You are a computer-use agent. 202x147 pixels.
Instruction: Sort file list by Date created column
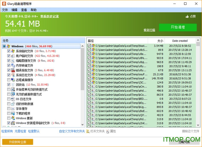180,41
